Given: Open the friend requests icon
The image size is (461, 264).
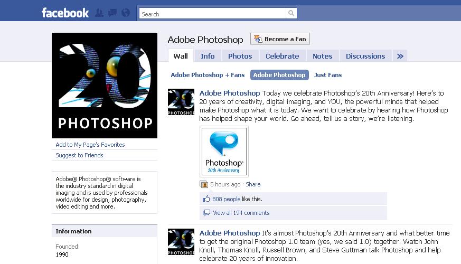Looking at the screenshot, I should pos(99,13).
